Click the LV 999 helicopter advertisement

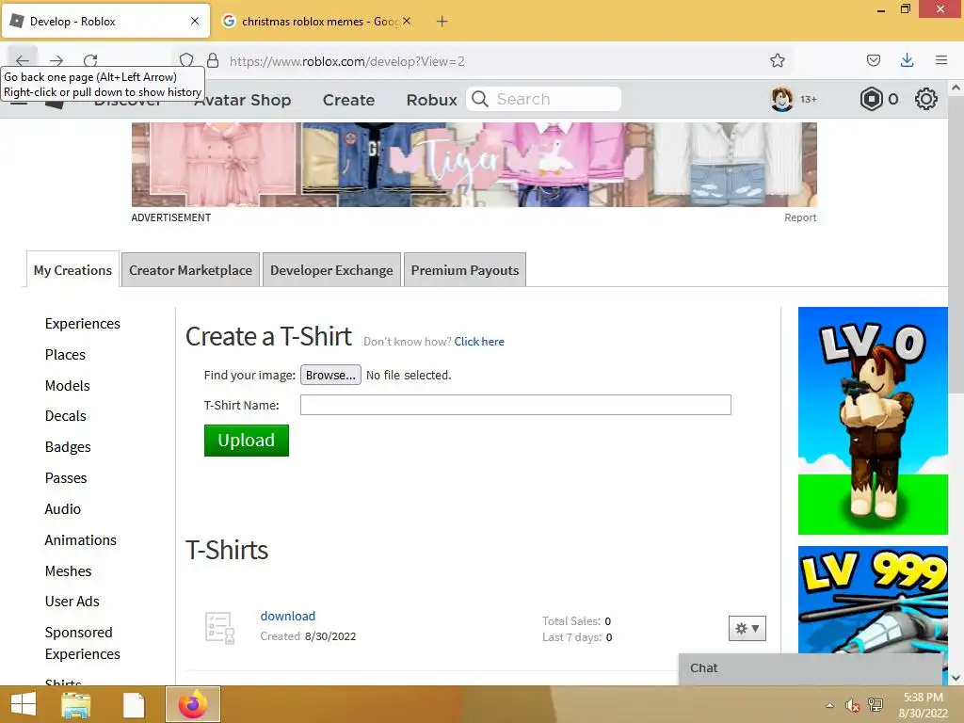point(873,600)
